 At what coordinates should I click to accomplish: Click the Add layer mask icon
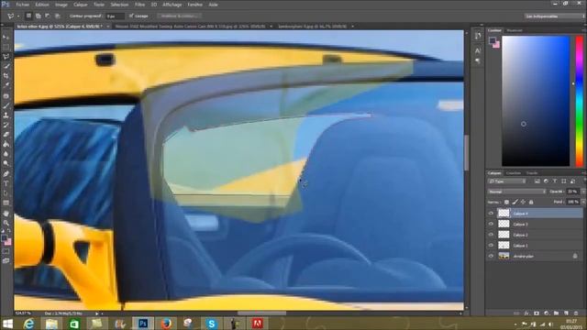coord(537,313)
